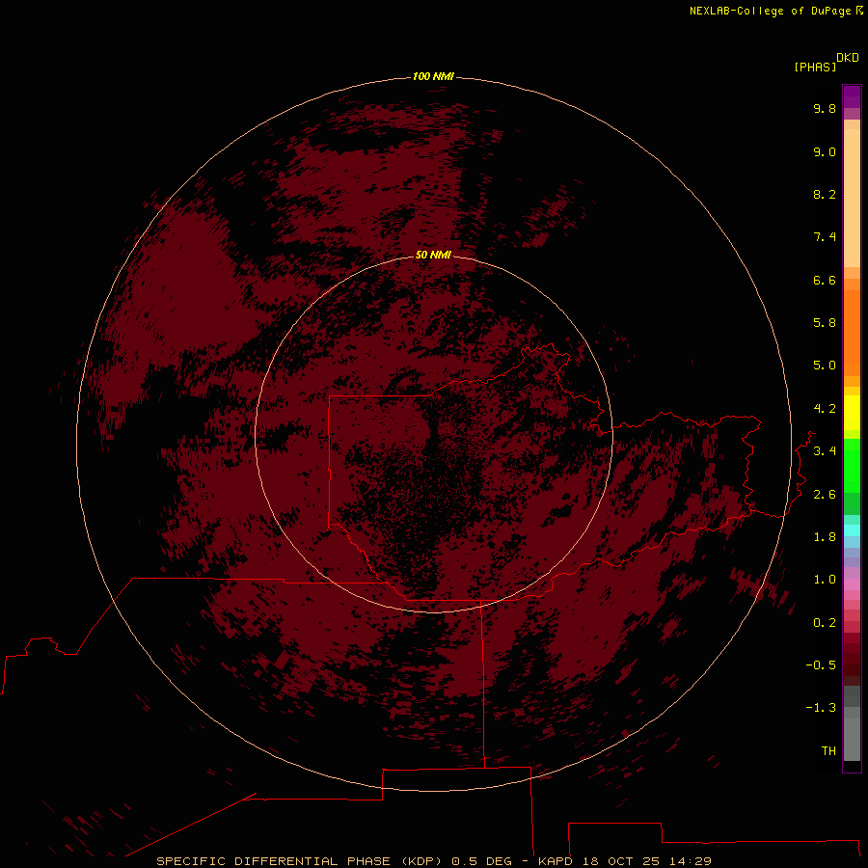Click the 2.6 value on the color scale
This screenshot has height=868, width=868.
825,495
